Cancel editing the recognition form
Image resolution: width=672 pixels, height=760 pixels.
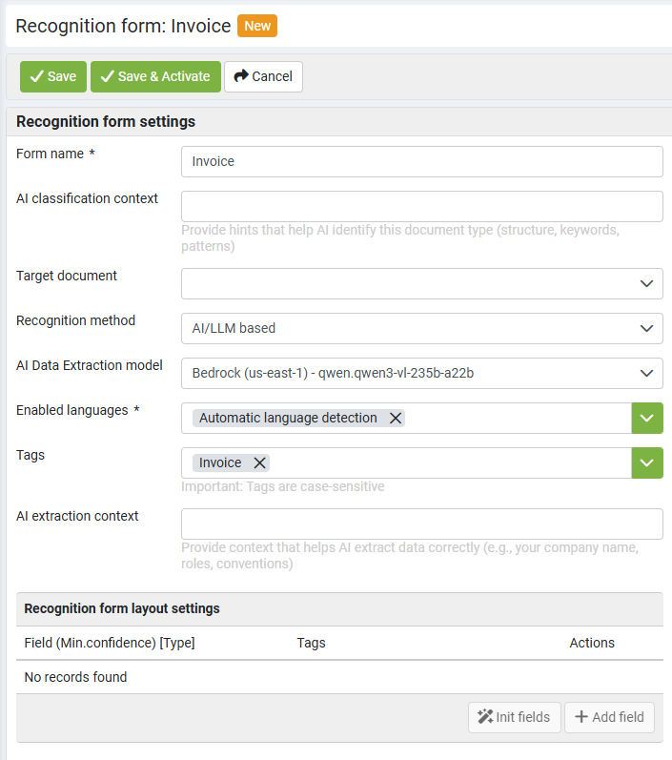[264, 76]
